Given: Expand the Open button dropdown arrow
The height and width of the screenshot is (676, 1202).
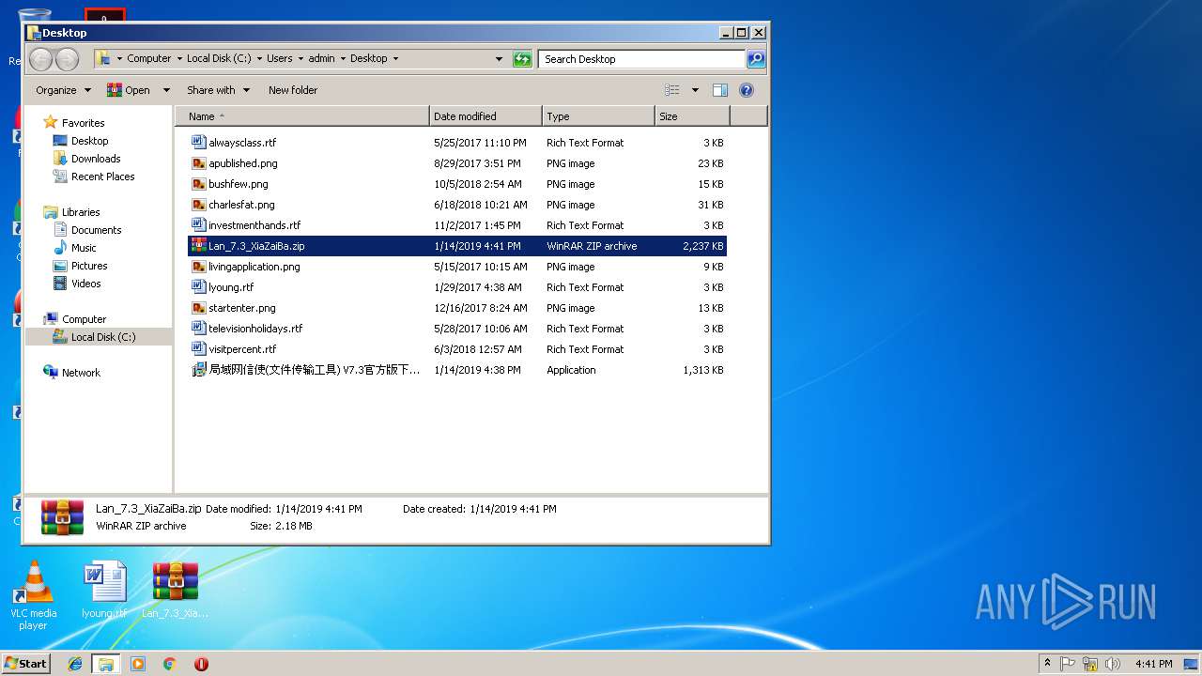Looking at the screenshot, I should click(166, 90).
